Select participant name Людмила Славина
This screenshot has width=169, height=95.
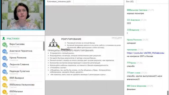[19, 64]
